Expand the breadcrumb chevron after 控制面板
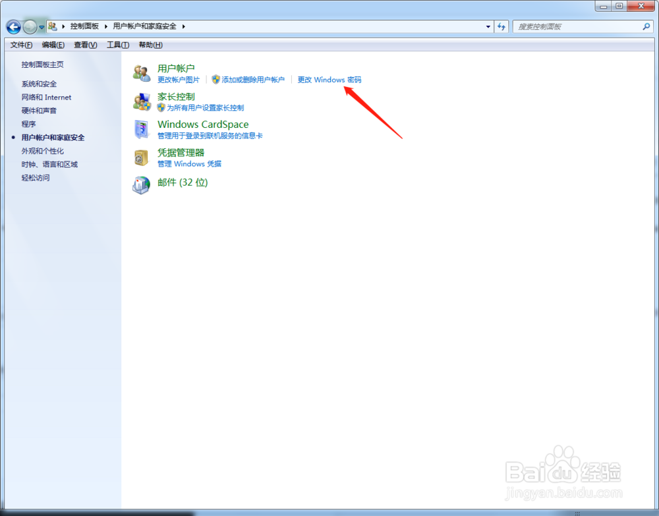This screenshot has width=659, height=516. click(x=107, y=26)
